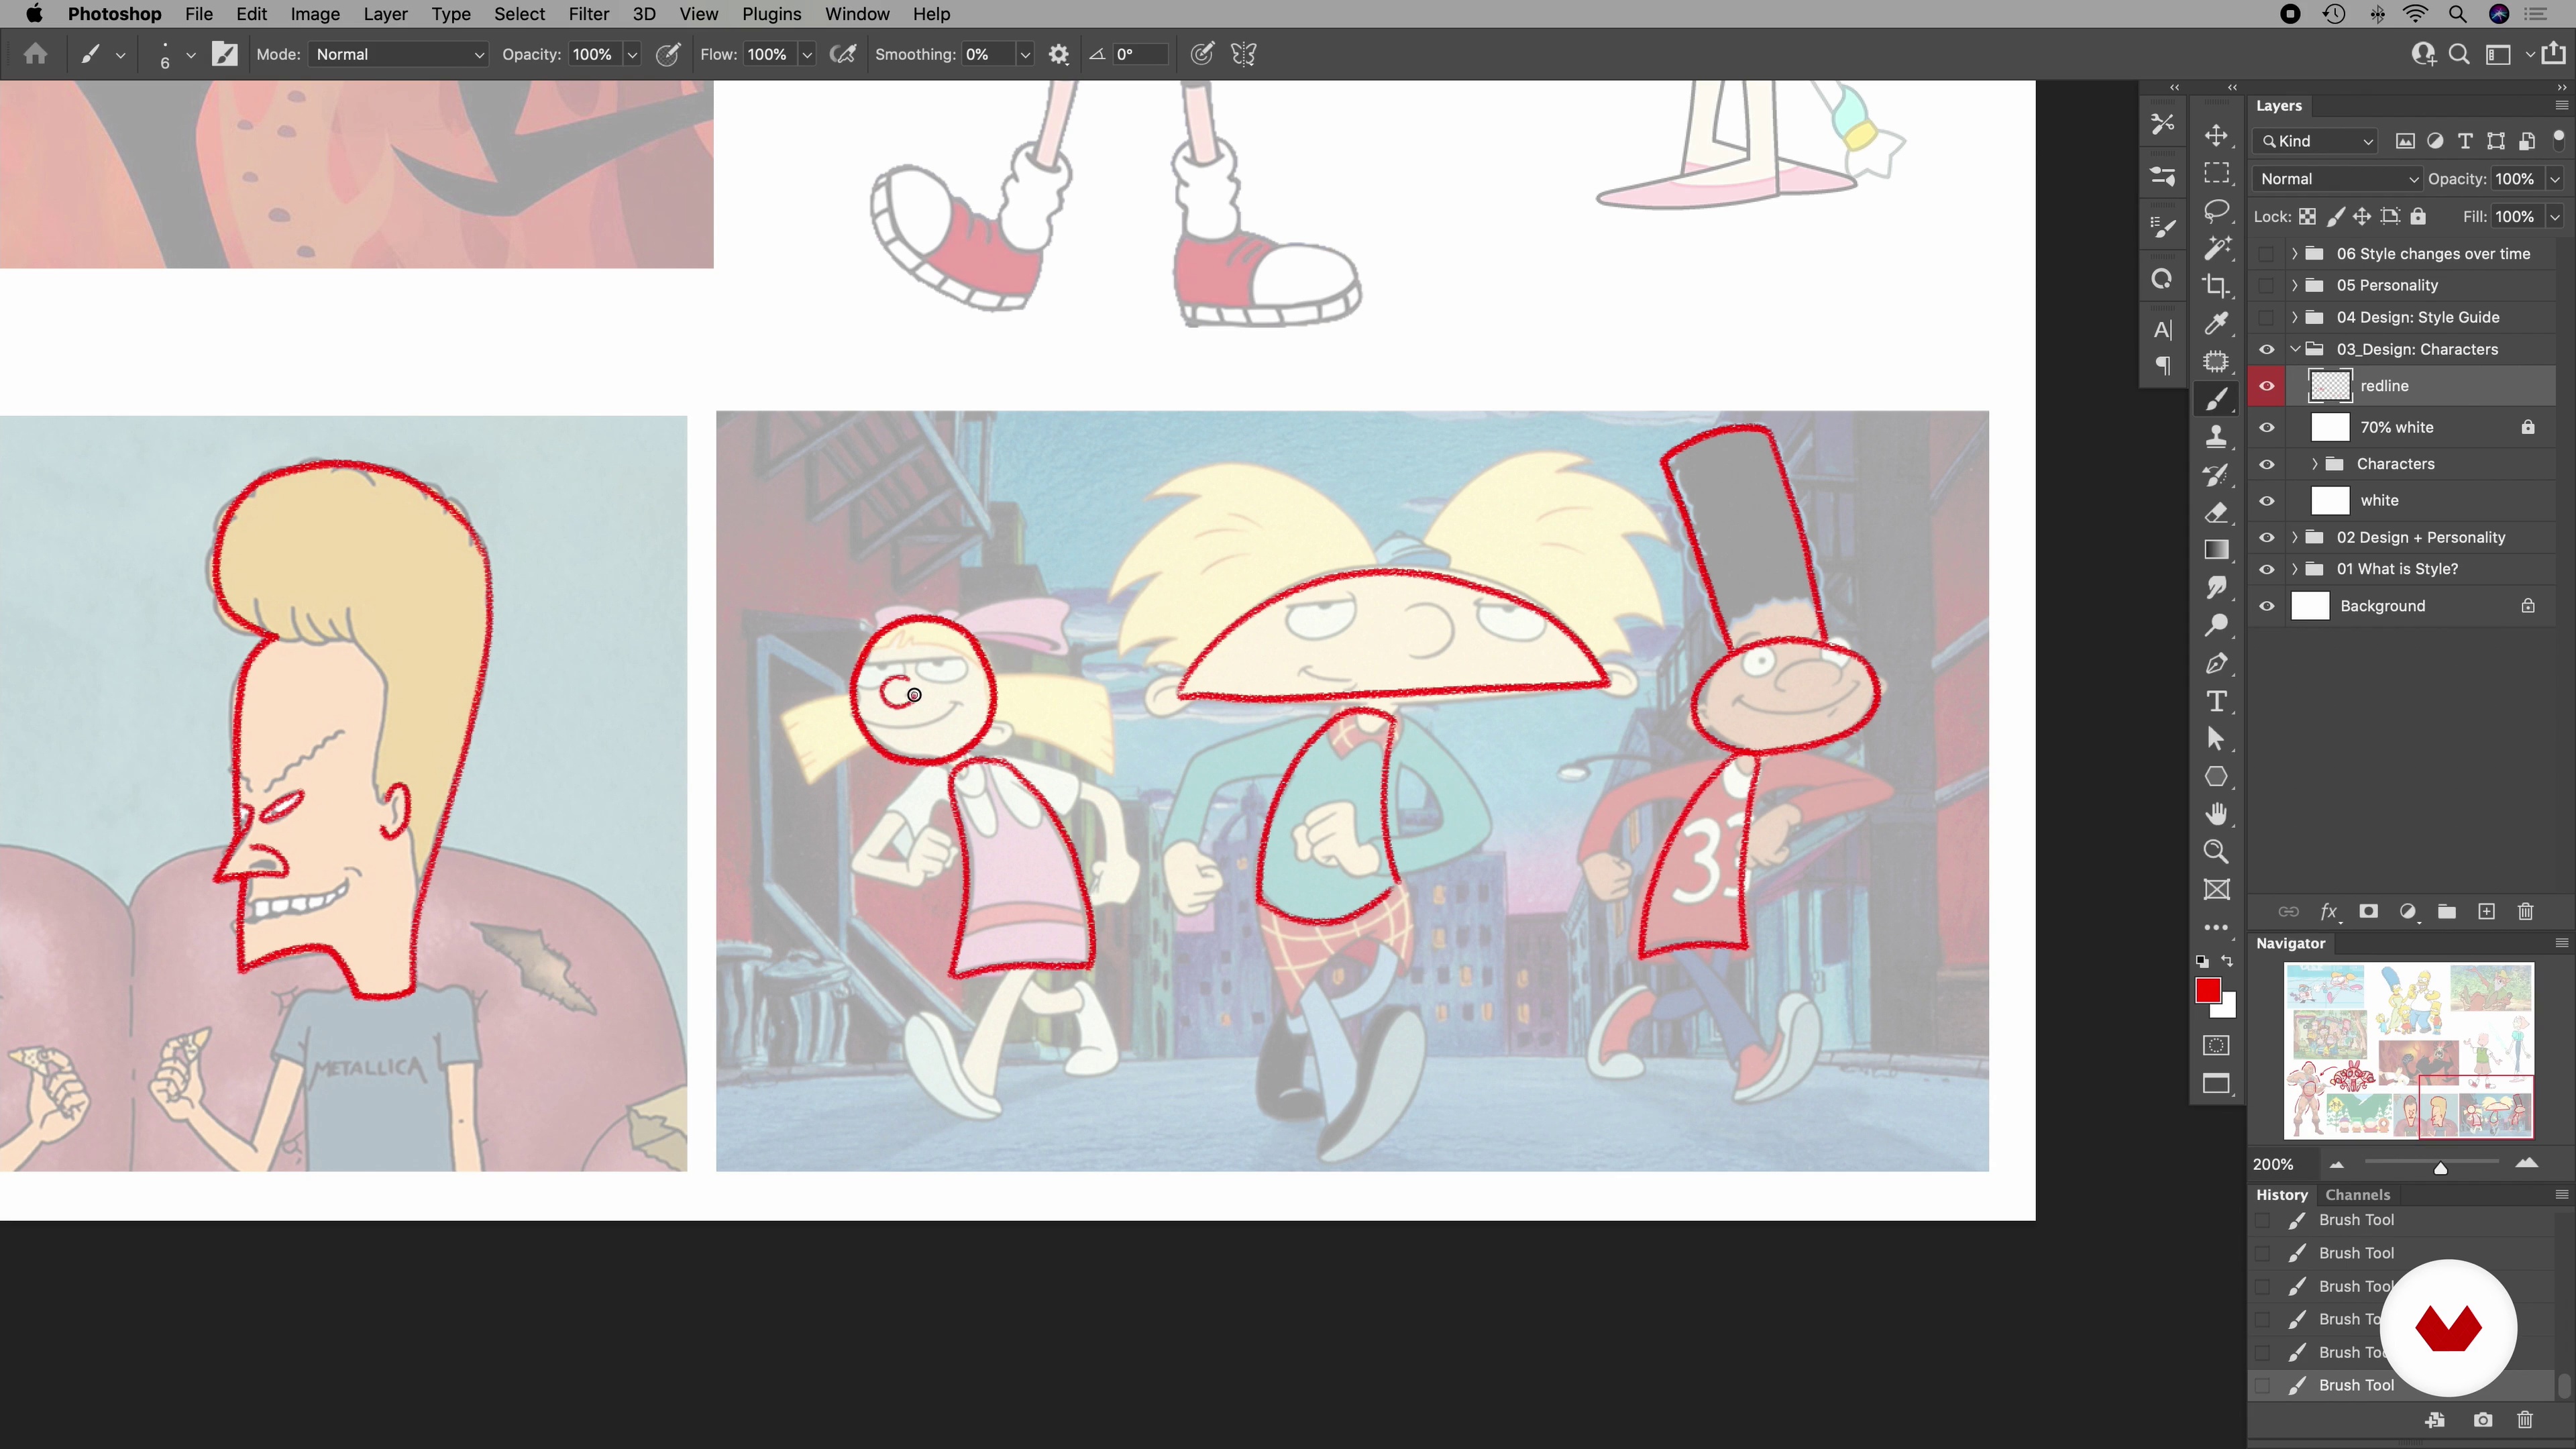Click the first Brush Tool history state

(2400, 1220)
